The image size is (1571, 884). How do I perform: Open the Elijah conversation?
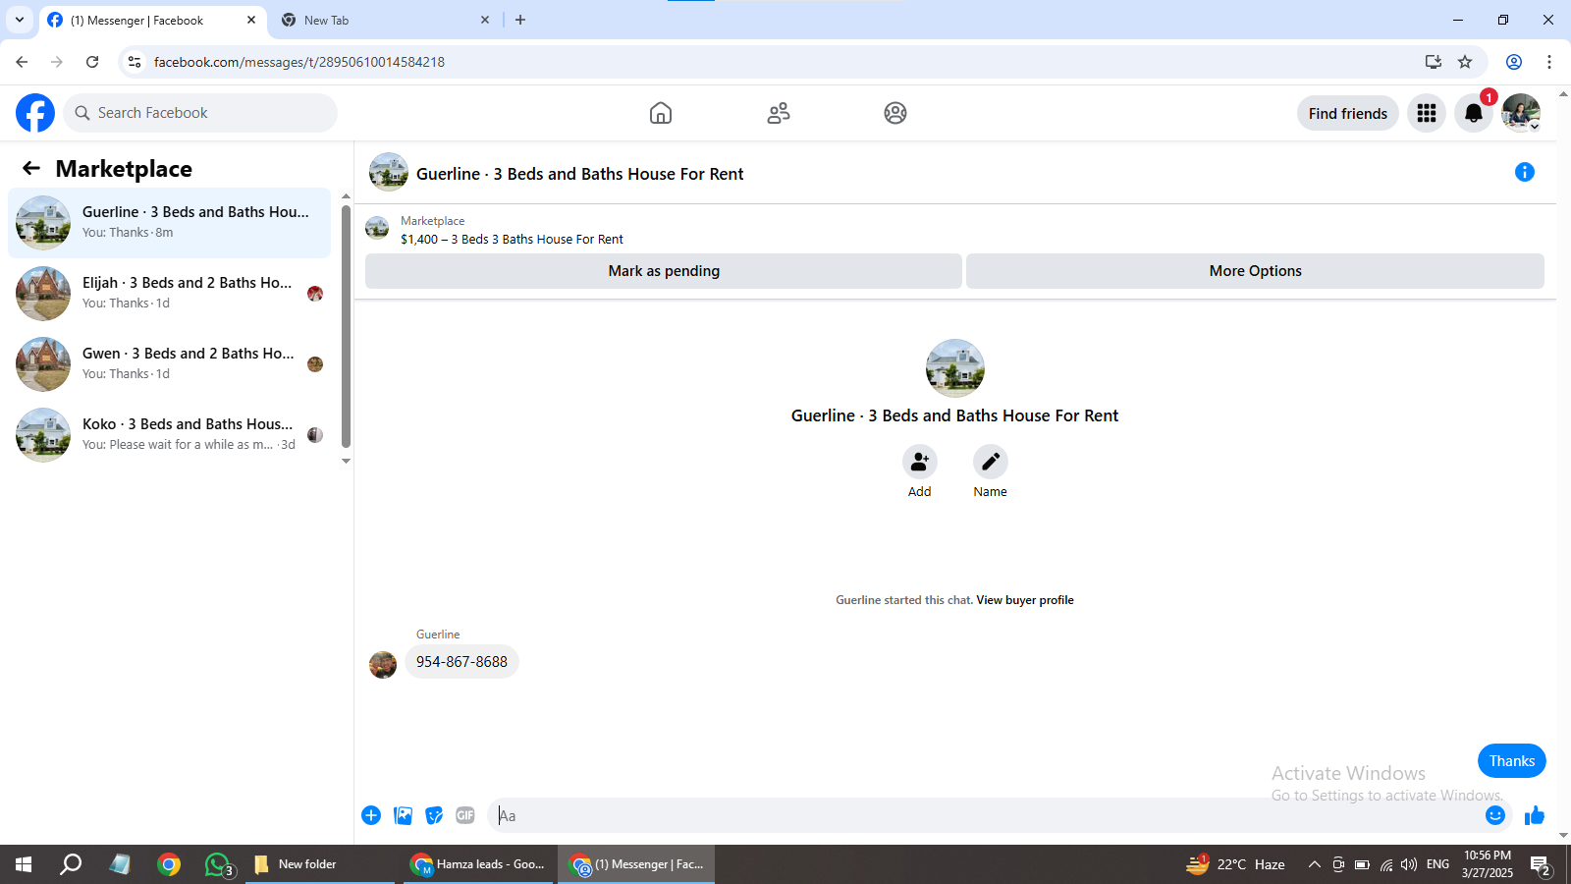click(170, 294)
